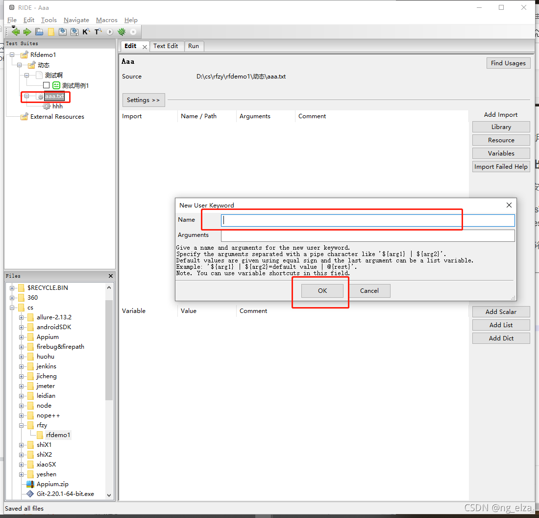539x518 pixels.
Task: Cancel the New User Keyword dialog
Action: click(x=369, y=291)
